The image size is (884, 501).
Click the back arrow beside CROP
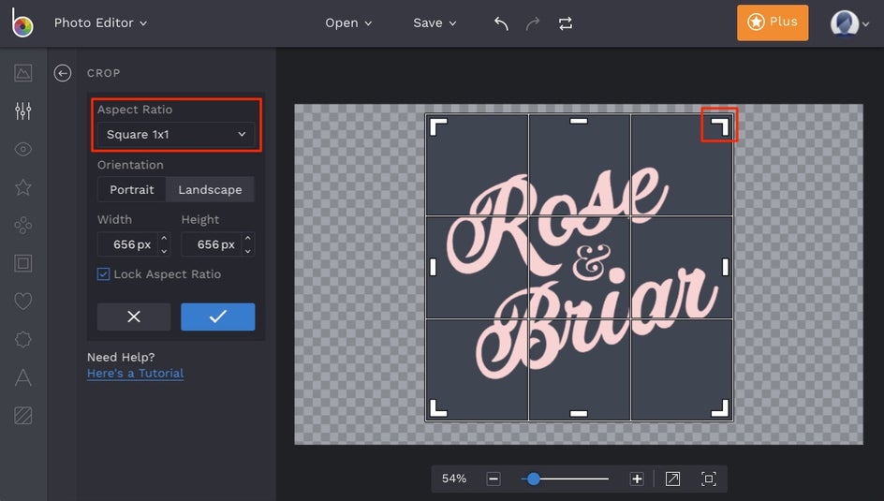(63, 73)
